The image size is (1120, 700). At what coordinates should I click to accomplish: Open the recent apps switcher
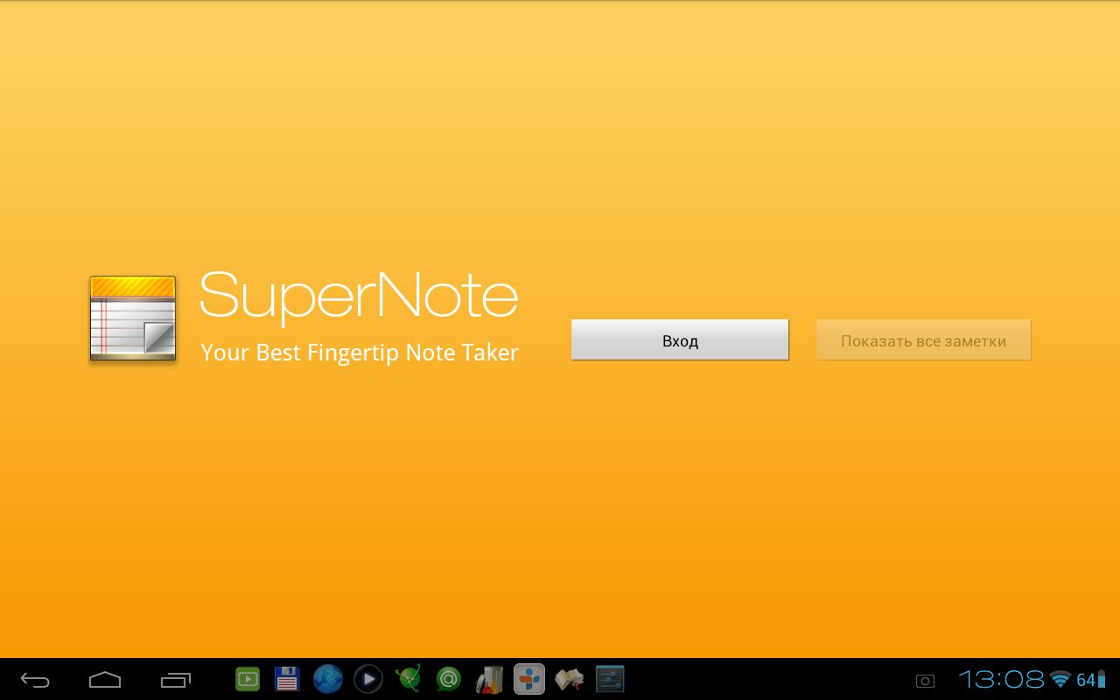pyautogui.click(x=176, y=680)
